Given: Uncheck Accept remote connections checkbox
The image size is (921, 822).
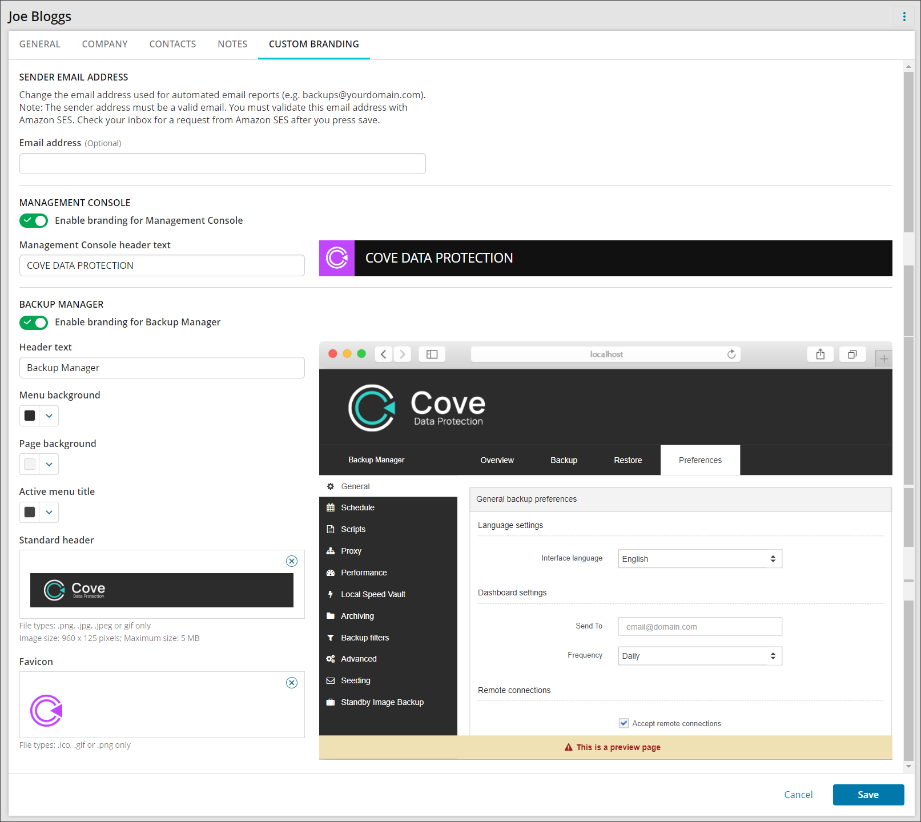Looking at the screenshot, I should pyautogui.click(x=624, y=723).
